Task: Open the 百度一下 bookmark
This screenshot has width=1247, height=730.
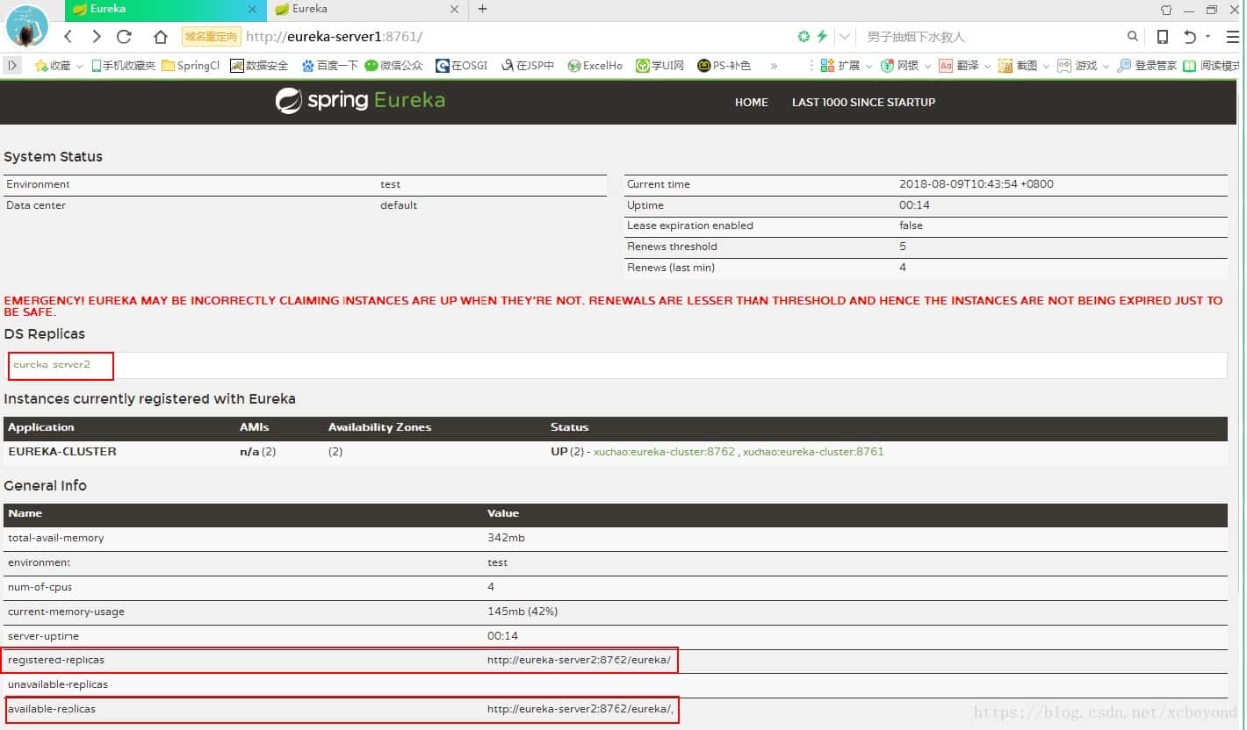Action: [329, 65]
